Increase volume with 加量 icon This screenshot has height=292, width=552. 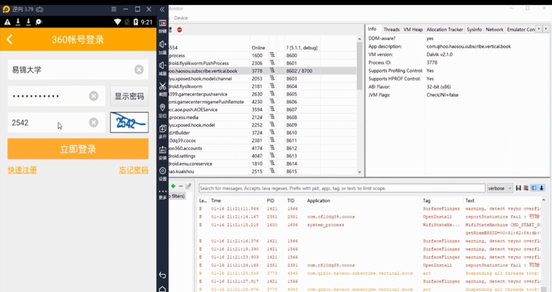[163, 47]
